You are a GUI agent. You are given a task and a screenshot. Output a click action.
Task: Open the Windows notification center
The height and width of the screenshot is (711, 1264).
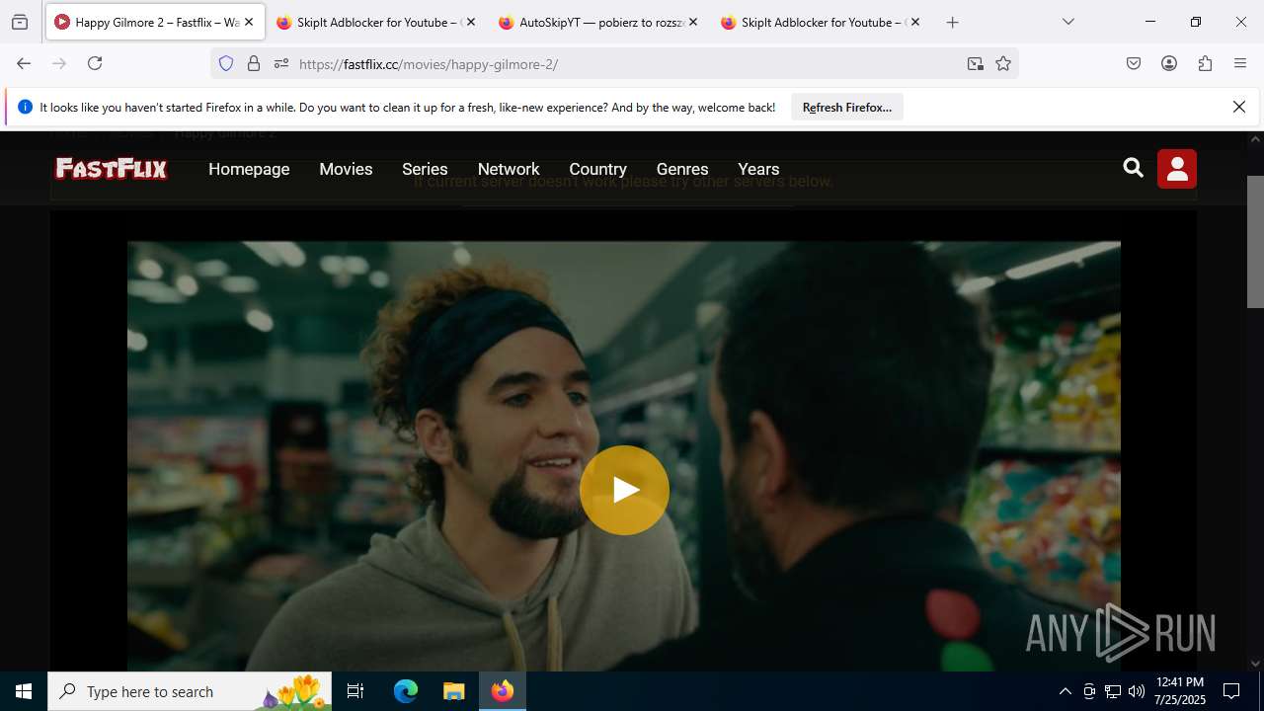pos(1231,691)
